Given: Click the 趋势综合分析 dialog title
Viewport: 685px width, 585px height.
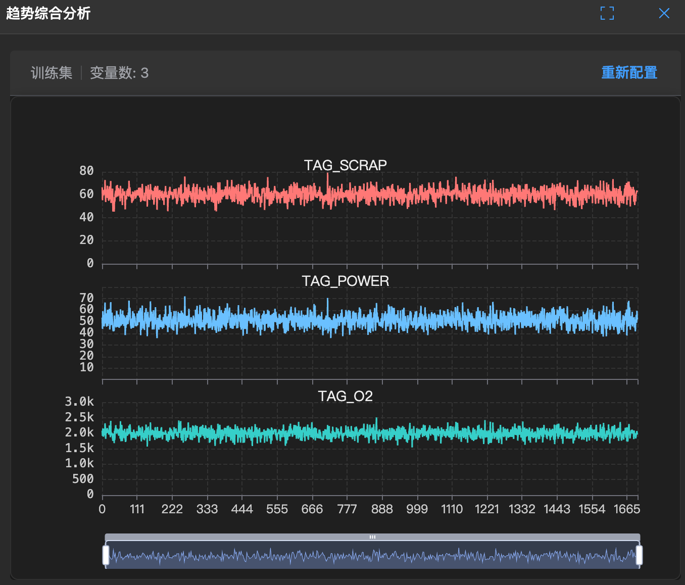Looking at the screenshot, I should 48,13.
